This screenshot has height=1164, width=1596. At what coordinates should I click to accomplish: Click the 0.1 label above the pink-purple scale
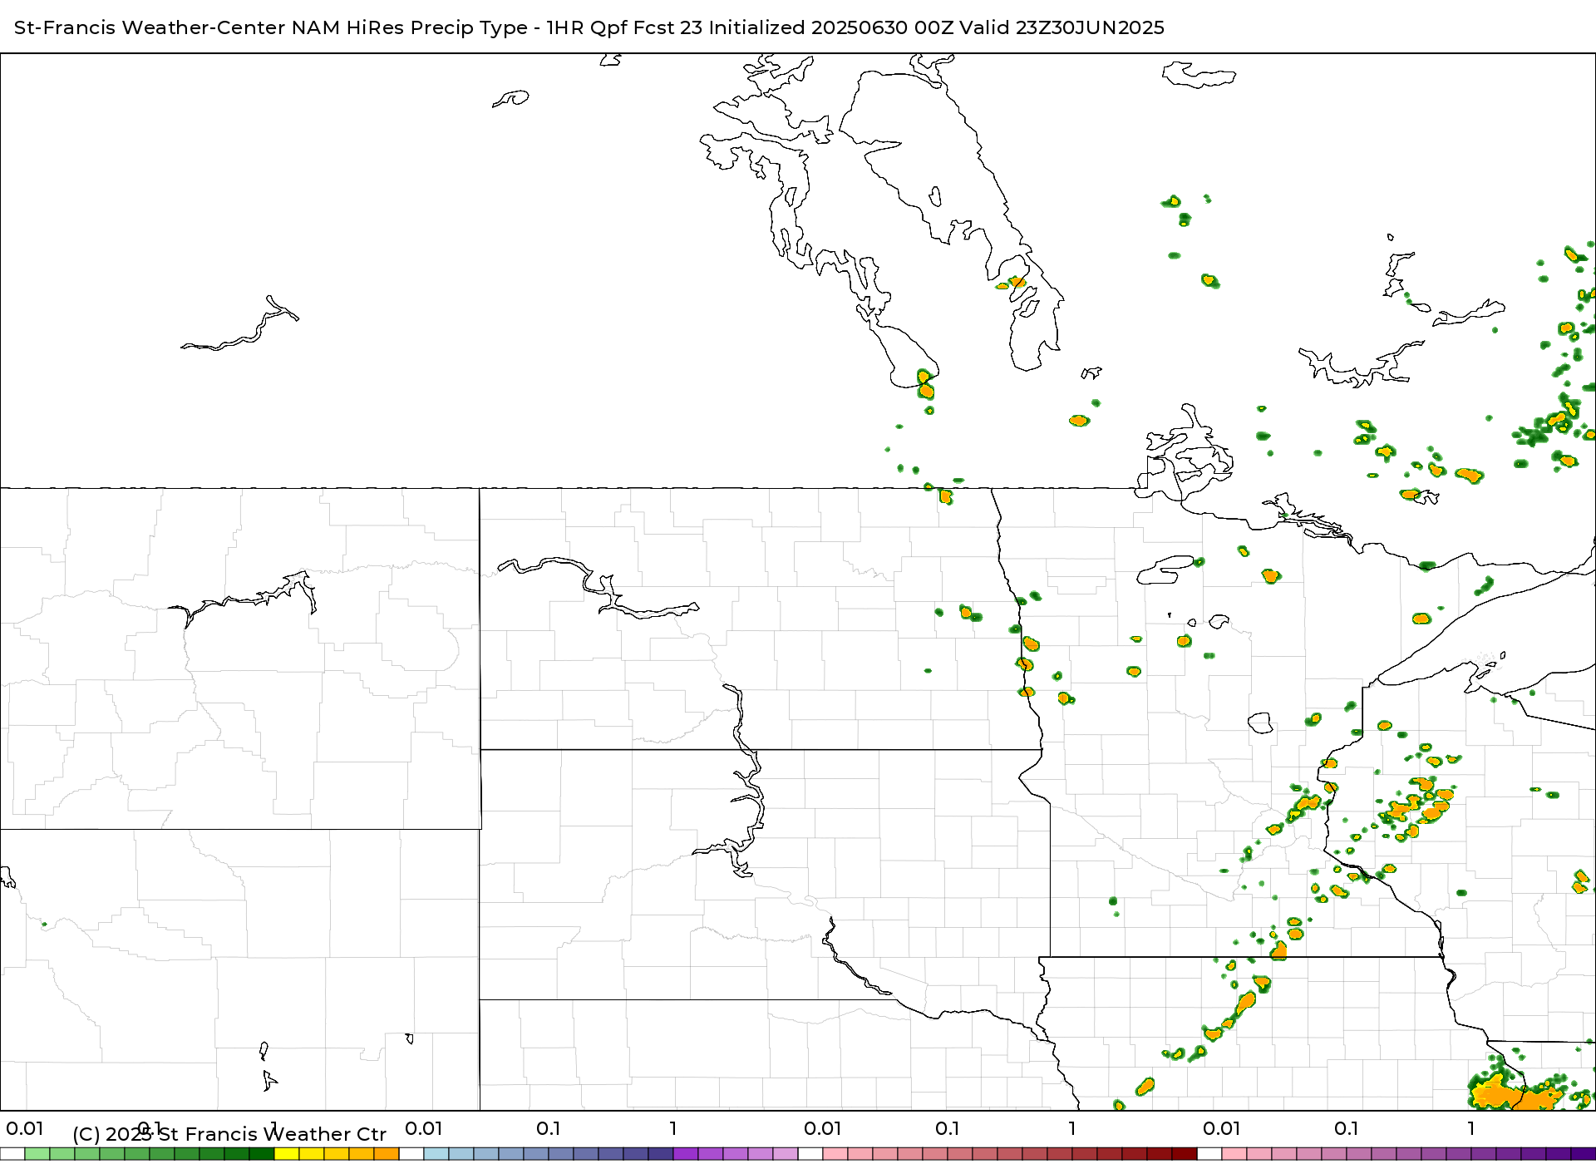pos(1347,1128)
